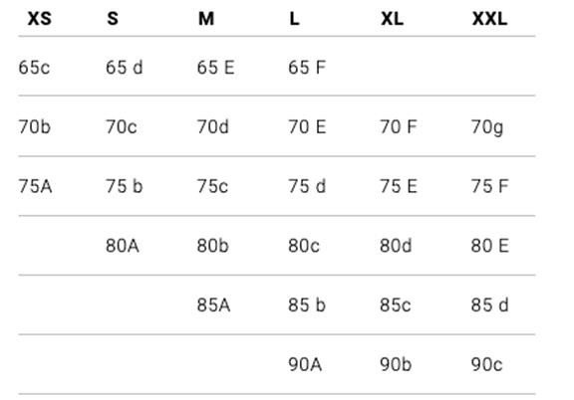Click the XS column header
This screenshot has height=400, width=574.
click(40, 19)
